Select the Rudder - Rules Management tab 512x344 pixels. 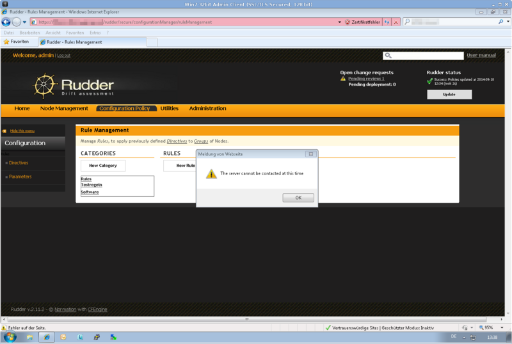92,42
